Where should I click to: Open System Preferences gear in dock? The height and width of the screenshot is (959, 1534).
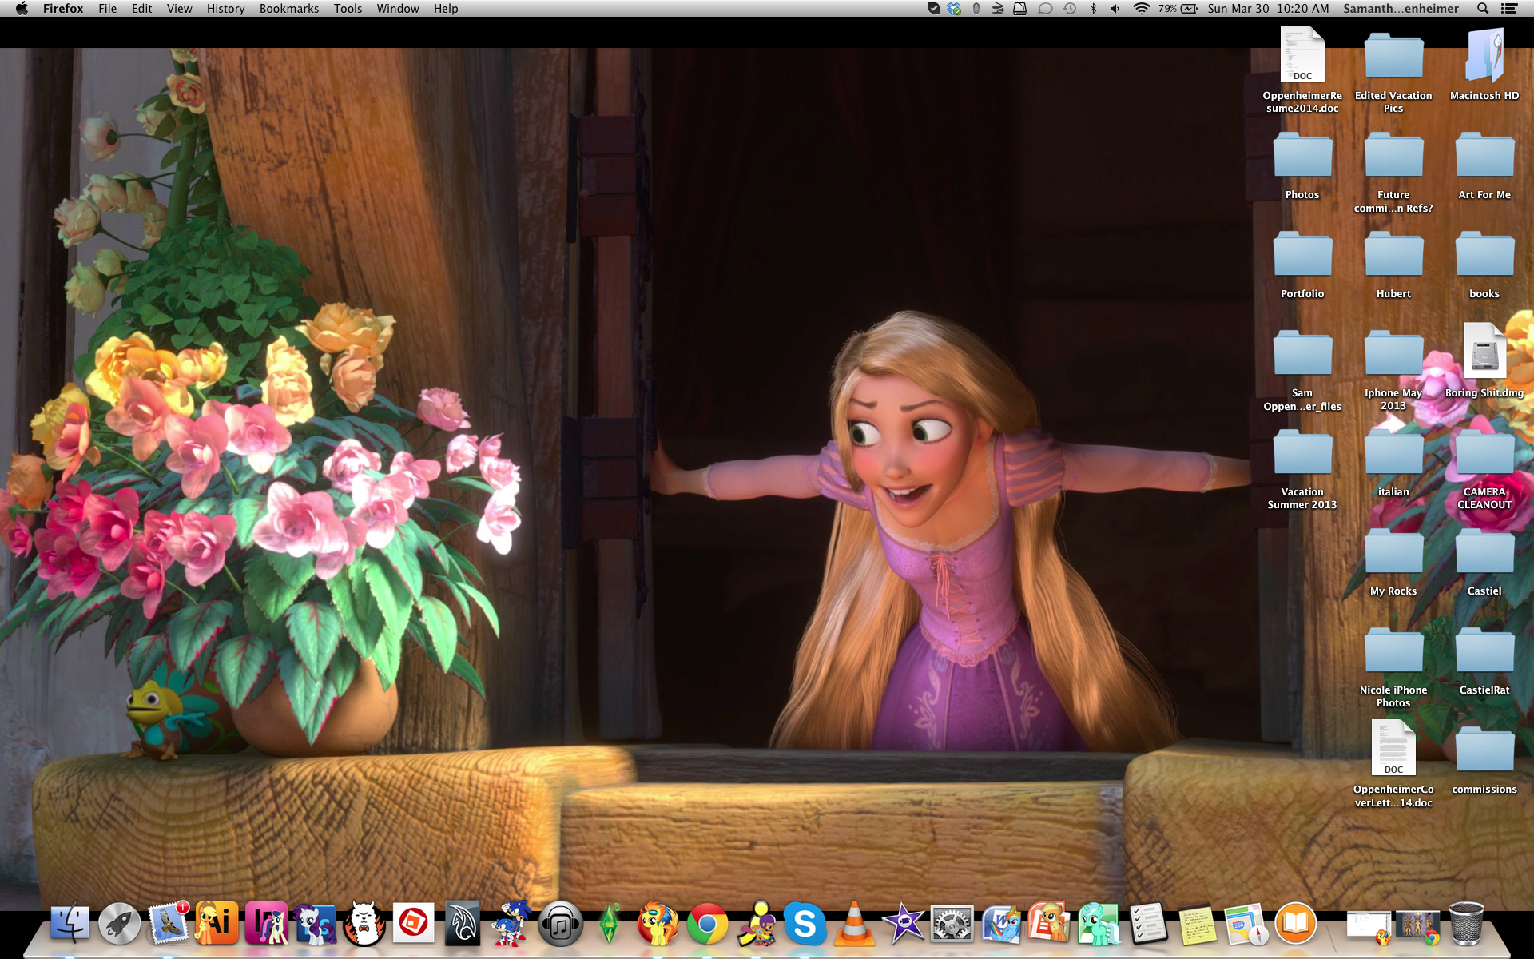tap(952, 925)
